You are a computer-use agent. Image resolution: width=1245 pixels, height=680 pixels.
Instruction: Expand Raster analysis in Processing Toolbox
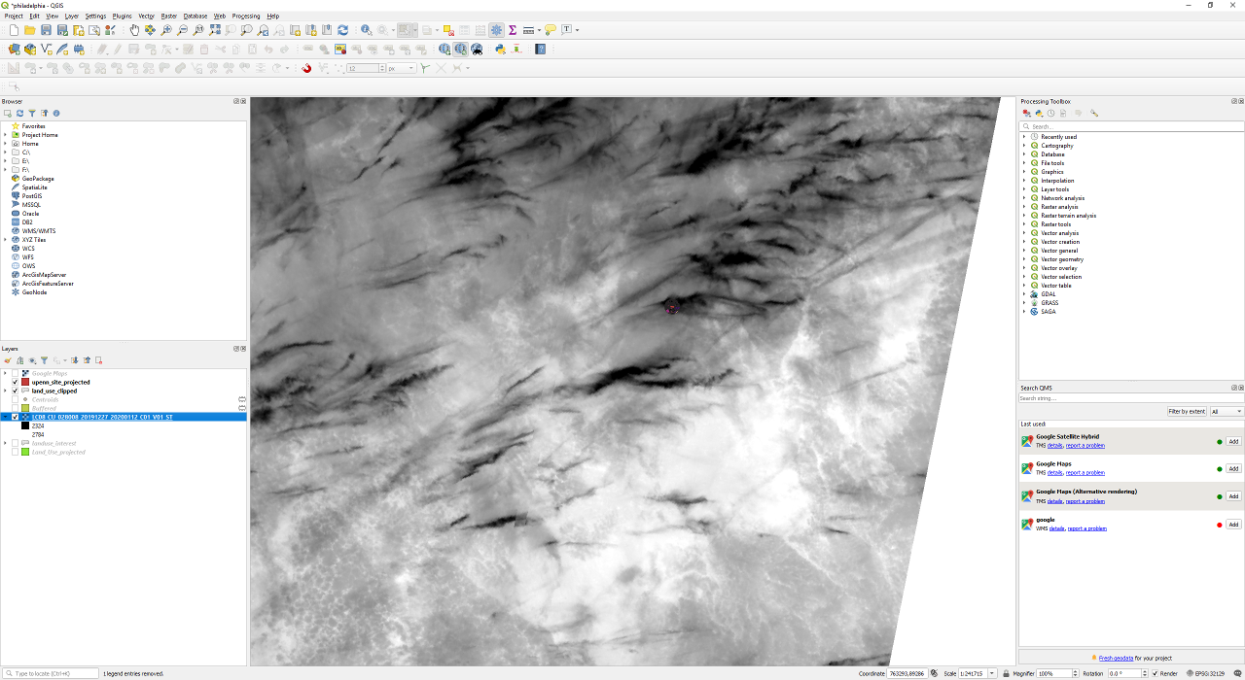click(1024, 207)
